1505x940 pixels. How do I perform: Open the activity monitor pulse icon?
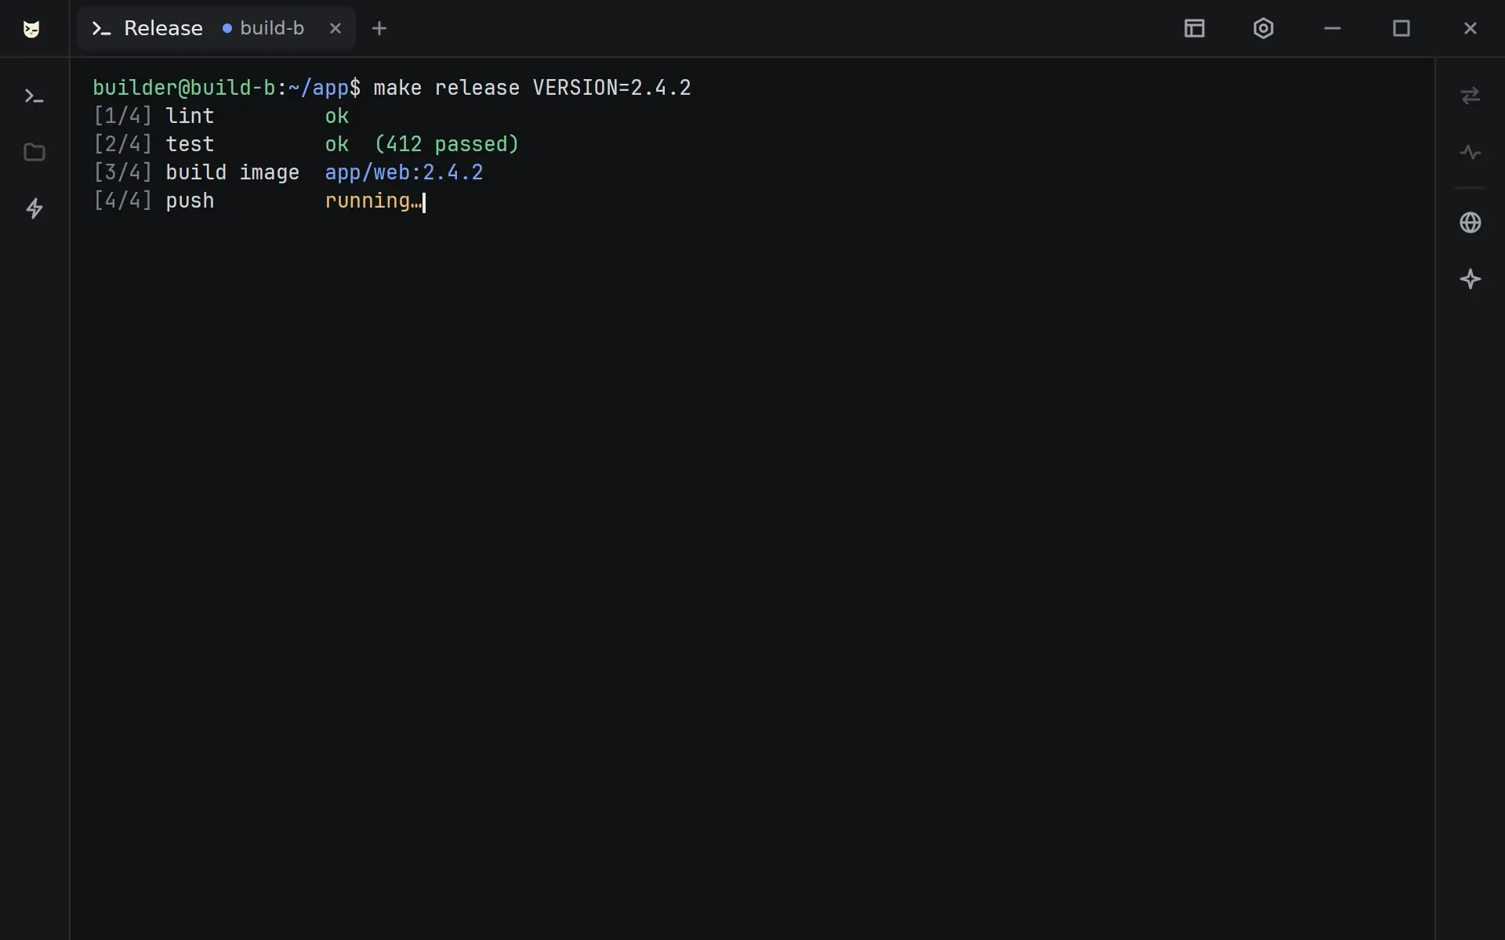(x=1471, y=152)
